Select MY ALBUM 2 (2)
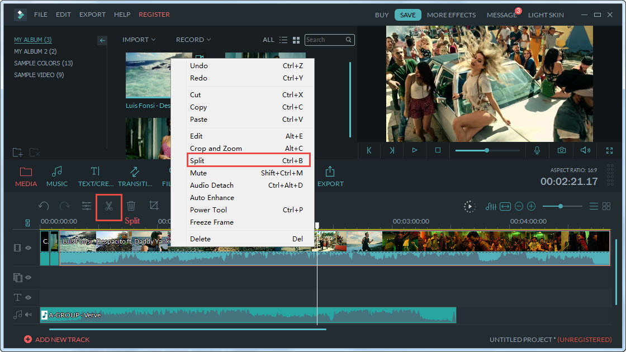626x352 pixels. (x=35, y=51)
